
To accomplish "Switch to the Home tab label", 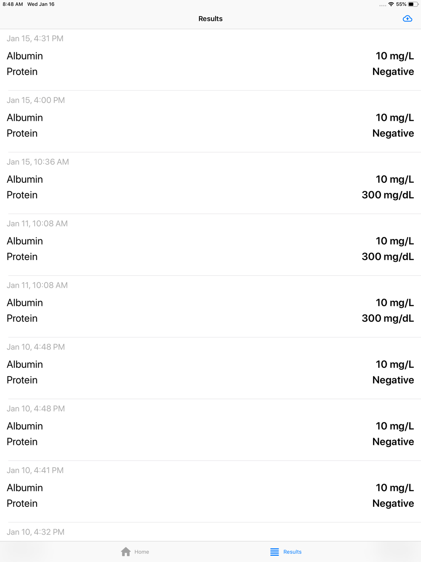I will [x=142, y=552].
